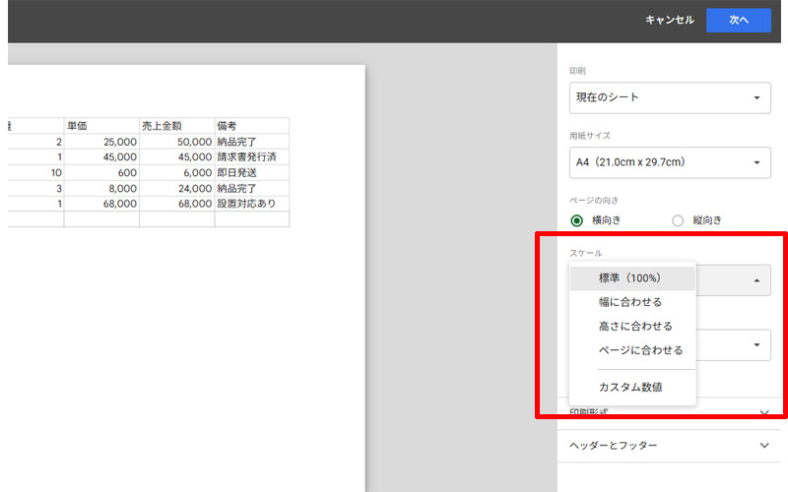Click the 600 unit price cell

click(101, 173)
